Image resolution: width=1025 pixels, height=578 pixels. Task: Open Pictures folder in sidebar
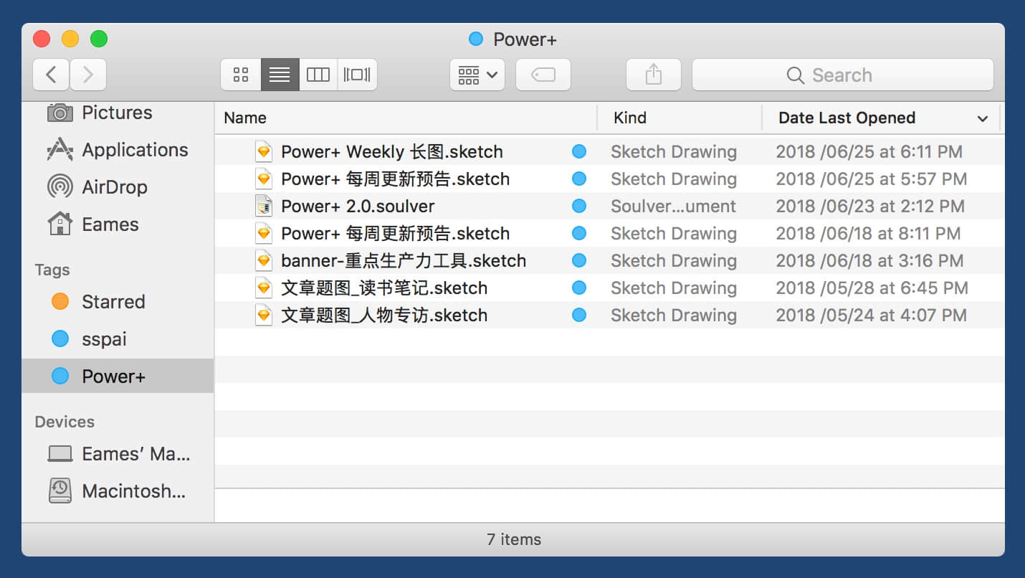pos(116,113)
